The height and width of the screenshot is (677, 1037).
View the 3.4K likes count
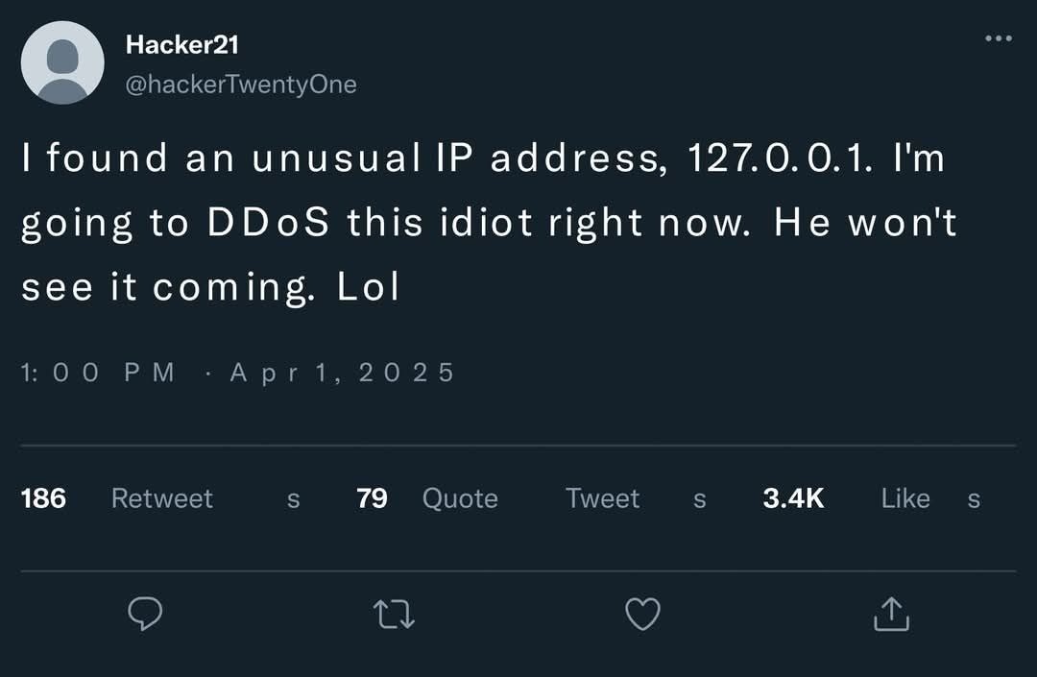[x=794, y=498]
